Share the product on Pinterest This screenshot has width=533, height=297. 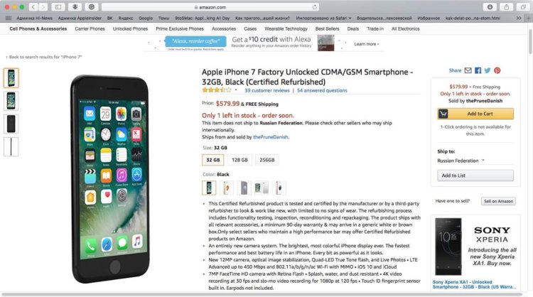[x=497, y=70]
